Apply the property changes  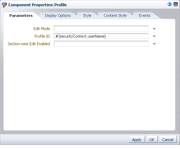(137, 139)
